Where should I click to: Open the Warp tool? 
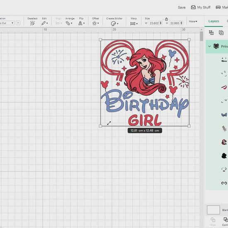(133, 23)
